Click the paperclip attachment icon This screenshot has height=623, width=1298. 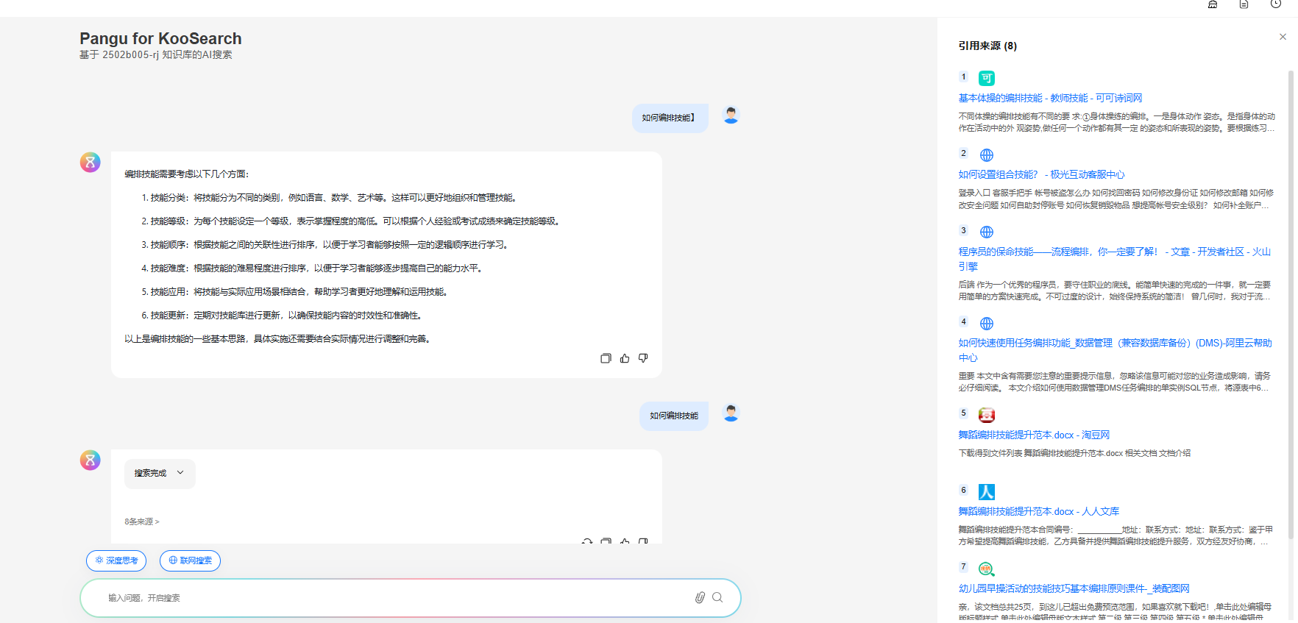point(700,597)
